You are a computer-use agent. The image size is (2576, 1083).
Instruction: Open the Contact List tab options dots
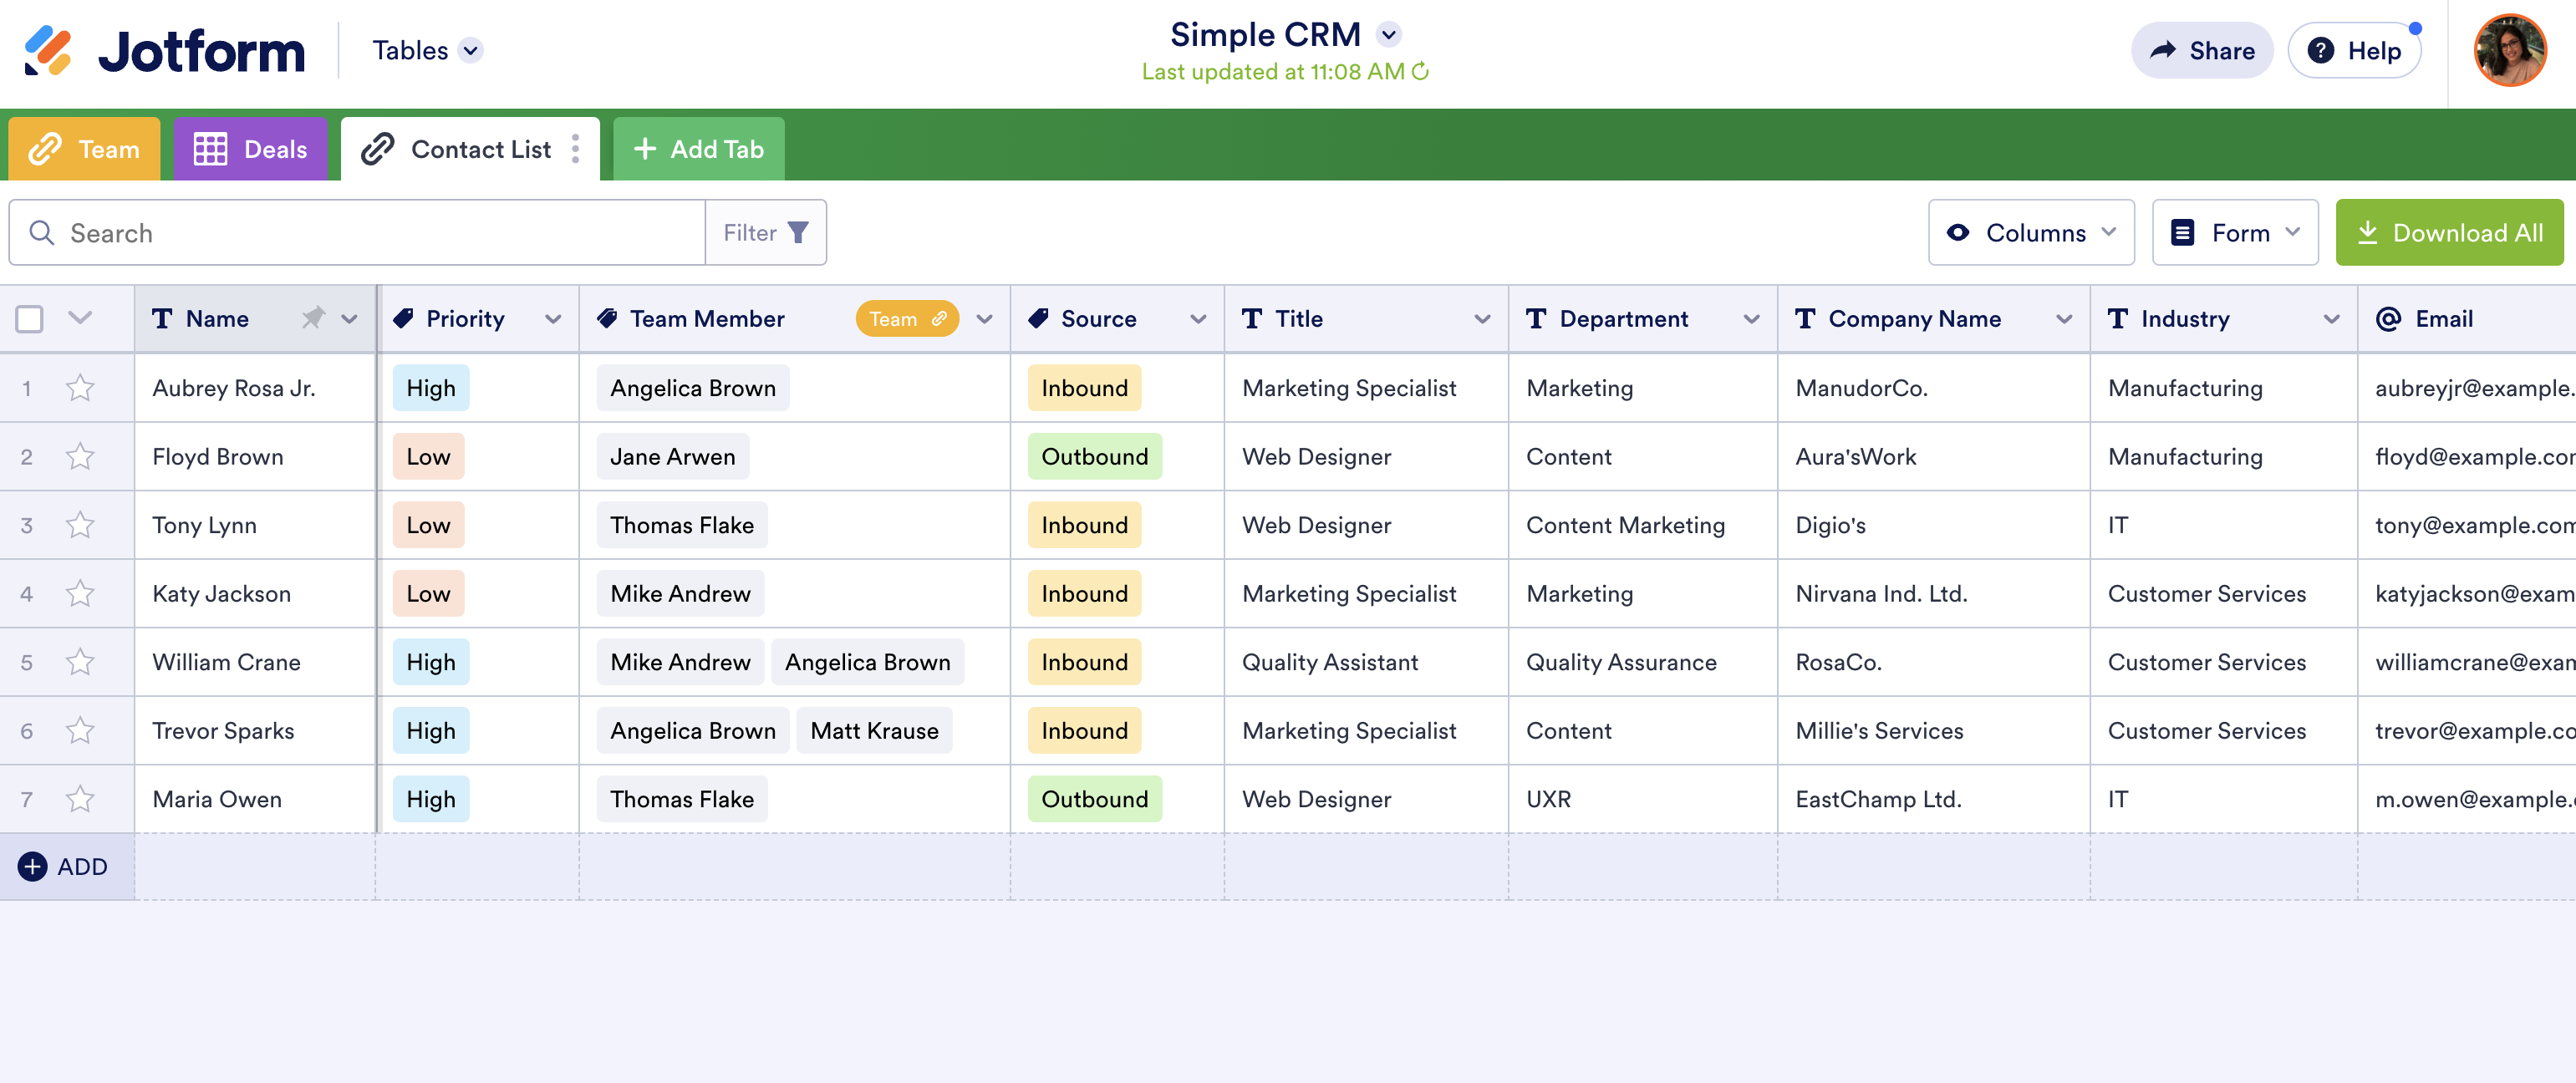pos(575,149)
